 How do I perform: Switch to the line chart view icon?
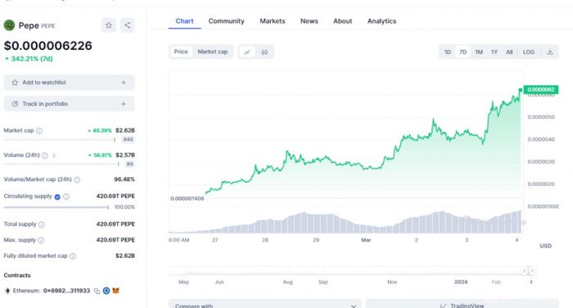247,52
